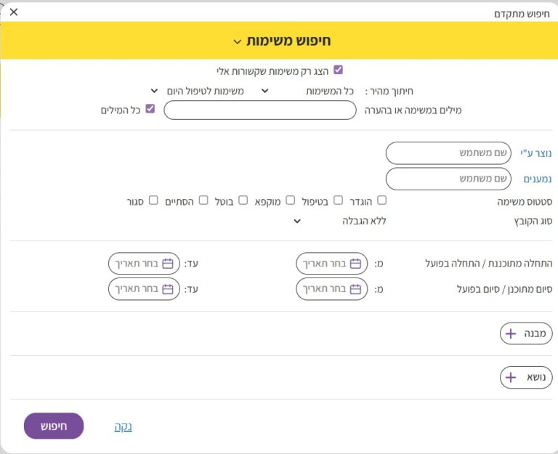Uncheck the 'כל המילים' checkbox

click(x=150, y=110)
